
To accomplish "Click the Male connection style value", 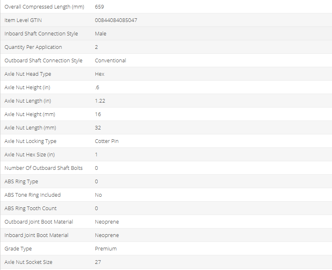I will coord(101,34).
